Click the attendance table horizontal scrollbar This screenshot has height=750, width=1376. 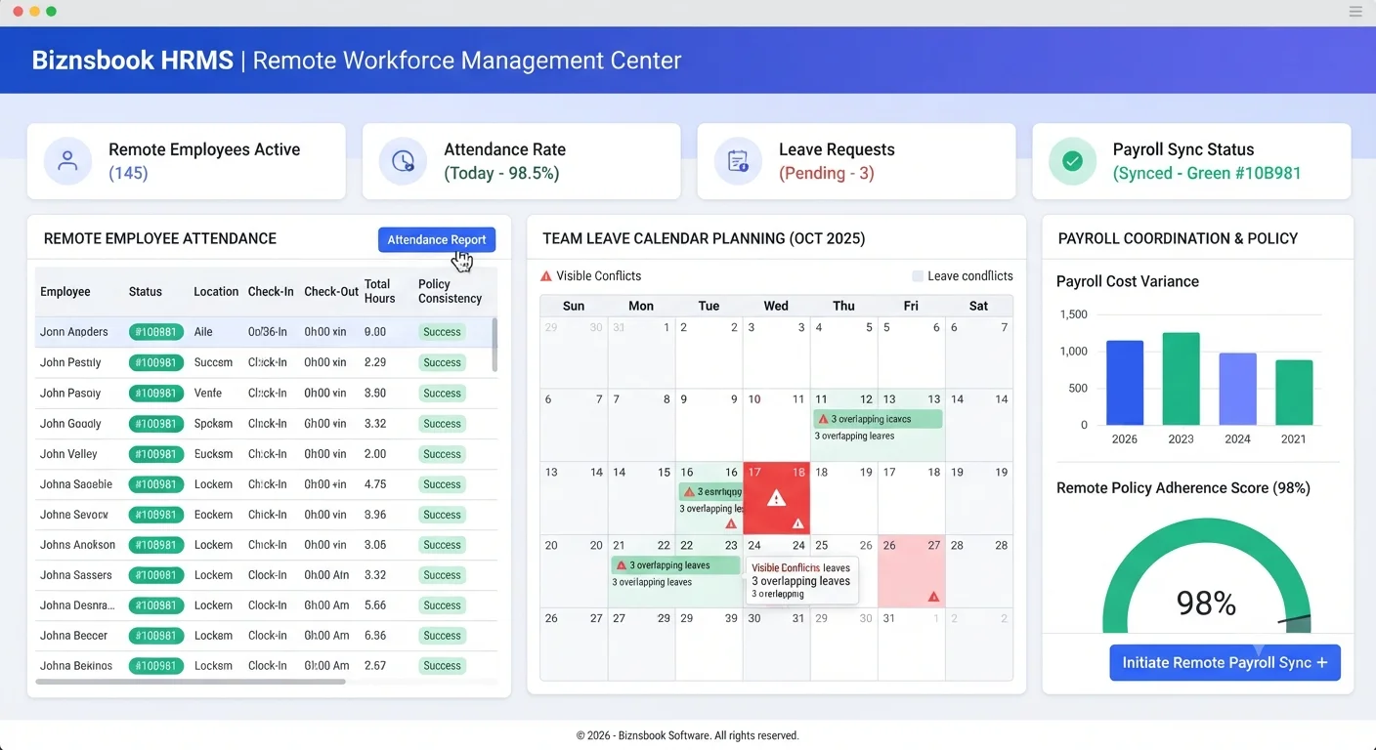coord(191,682)
